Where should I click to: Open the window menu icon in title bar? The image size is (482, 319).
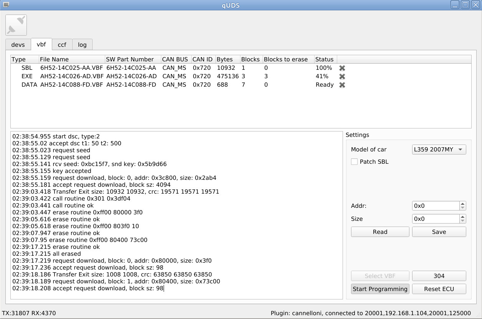click(6, 5)
